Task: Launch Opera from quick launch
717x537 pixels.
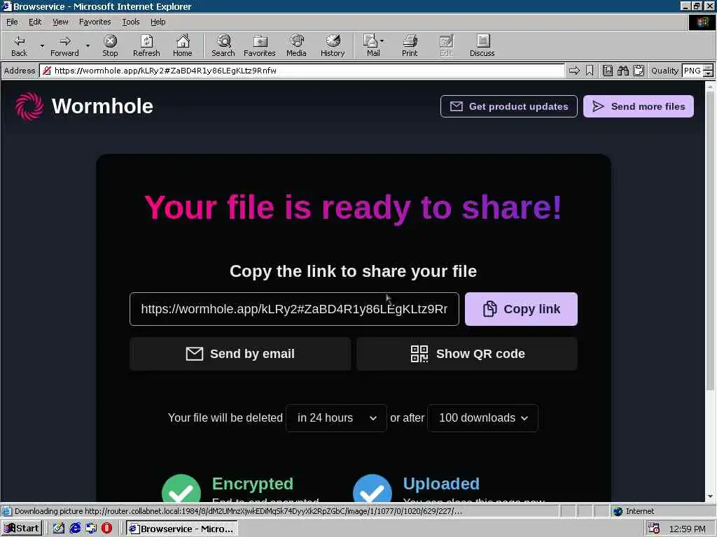Action: 106,529
